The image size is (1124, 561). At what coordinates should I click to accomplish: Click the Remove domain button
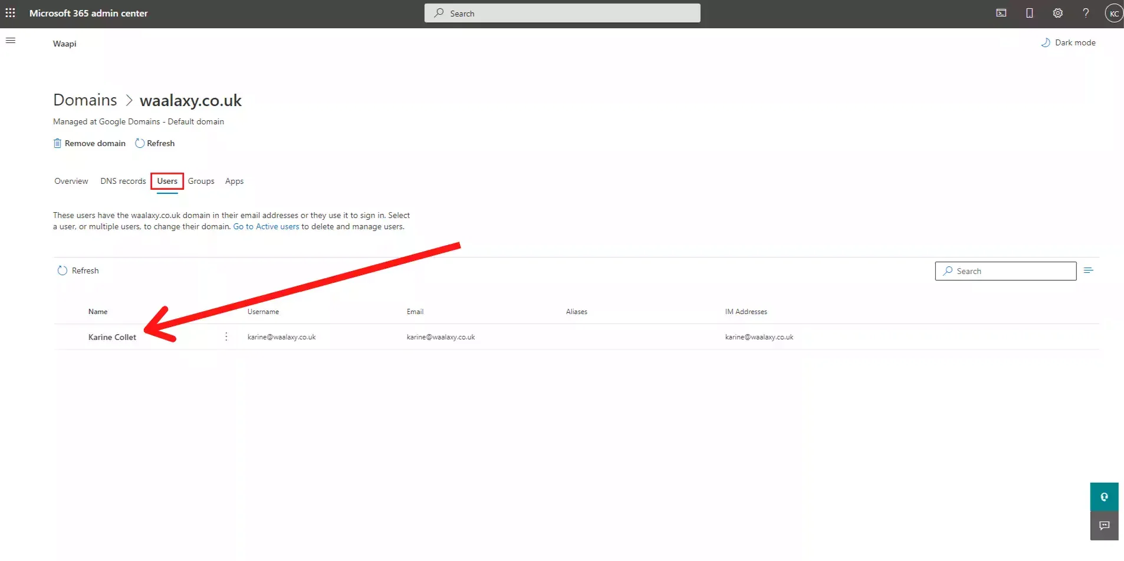click(x=89, y=143)
